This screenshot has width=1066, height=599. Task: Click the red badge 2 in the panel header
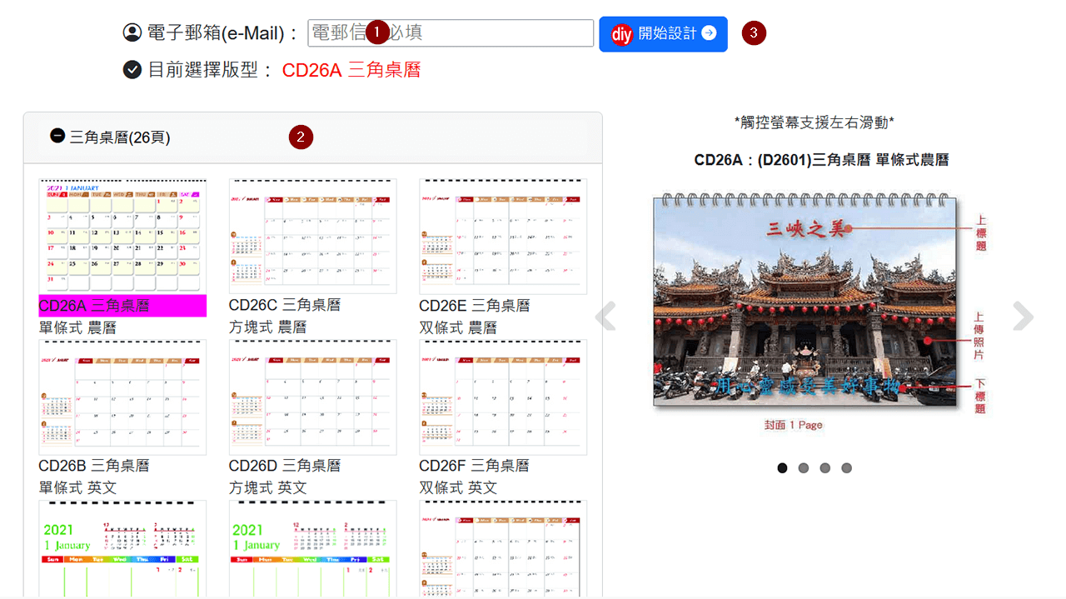pos(301,137)
